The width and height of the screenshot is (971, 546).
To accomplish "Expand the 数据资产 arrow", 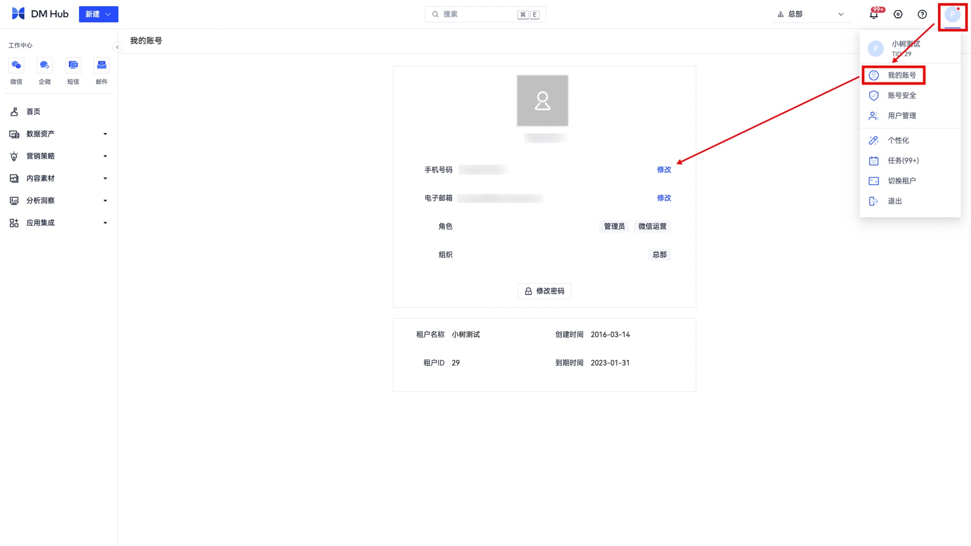I will pos(105,134).
